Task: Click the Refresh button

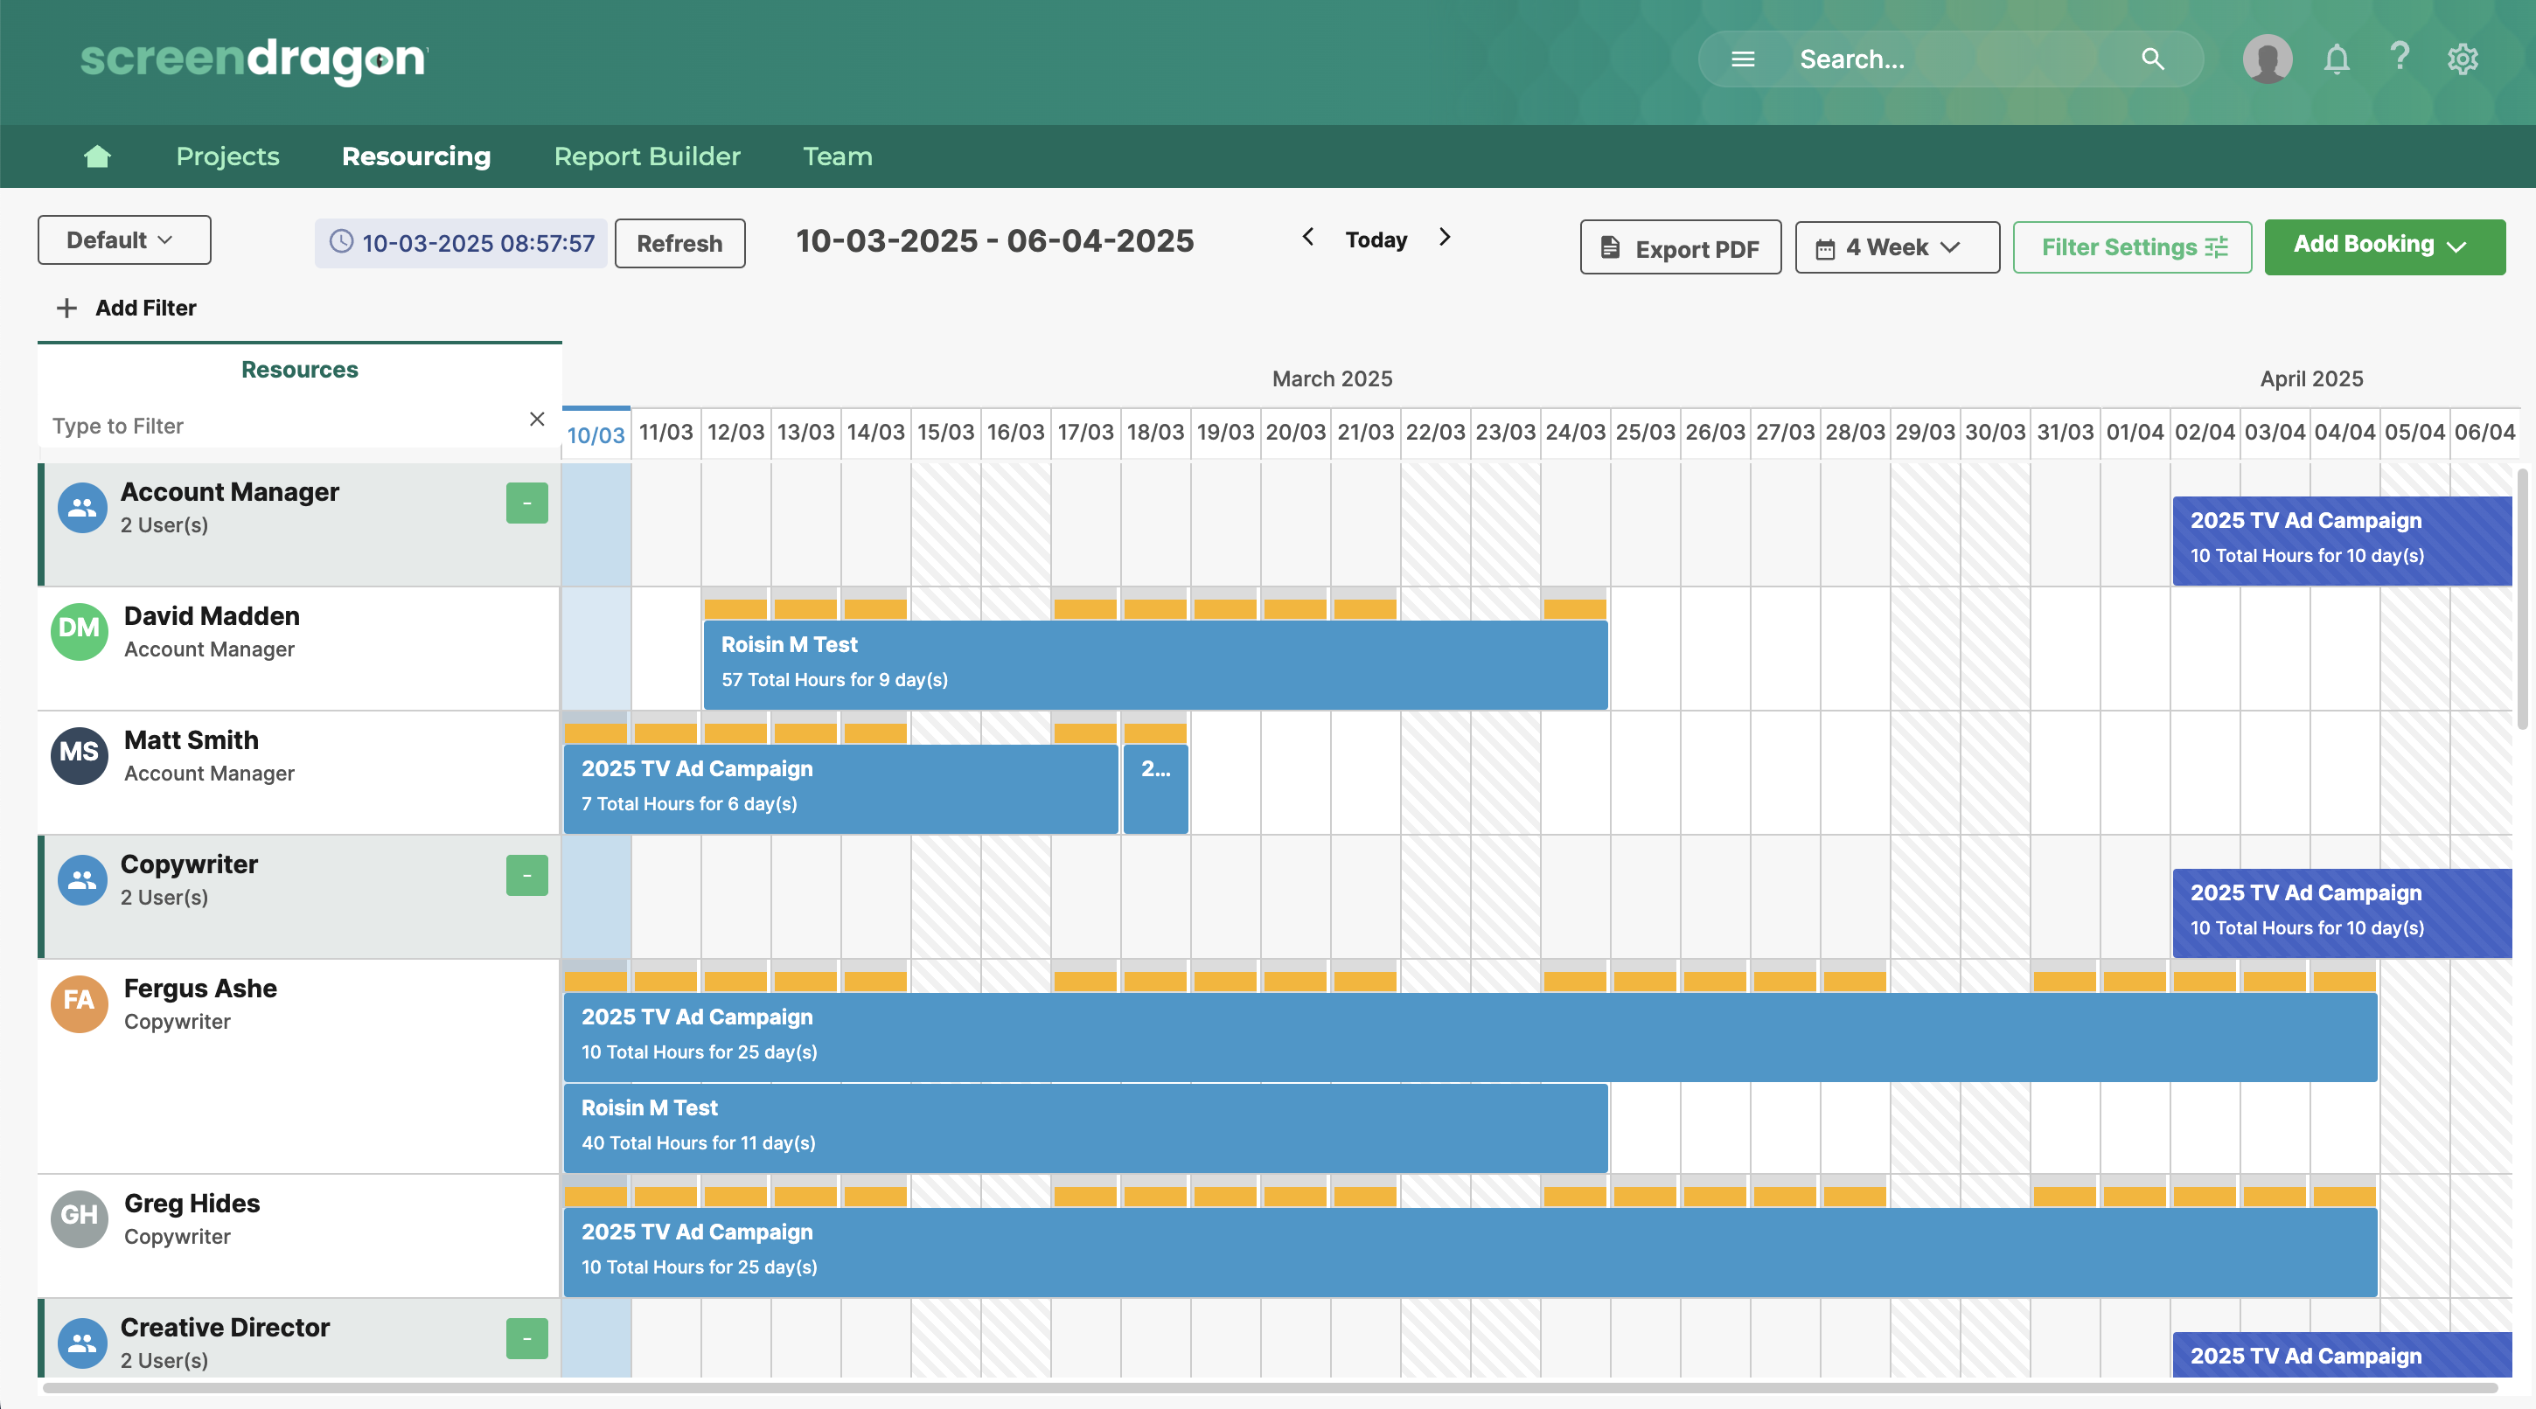Action: click(x=679, y=244)
